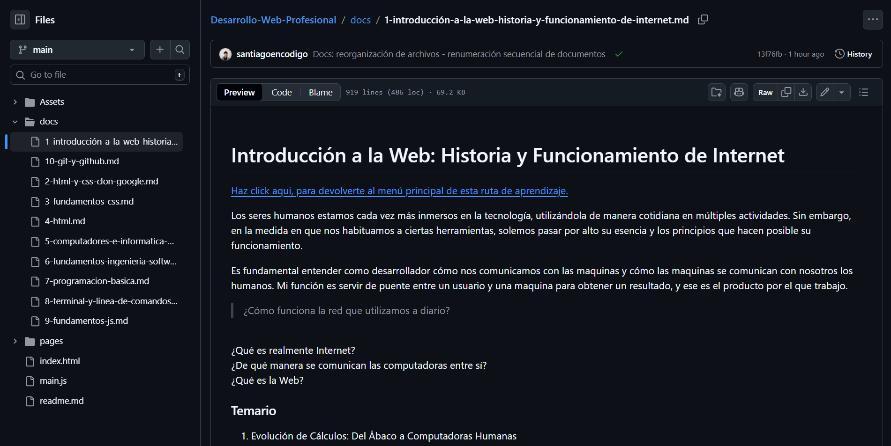Copy raw file contents

coord(786,92)
